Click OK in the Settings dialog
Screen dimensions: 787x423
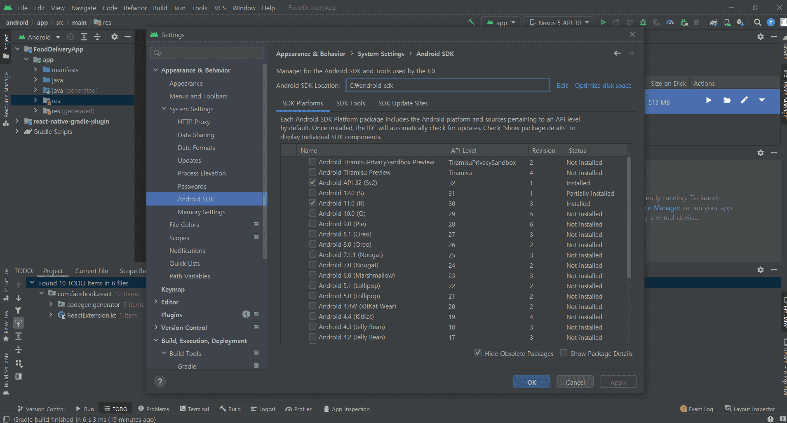coord(532,382)
